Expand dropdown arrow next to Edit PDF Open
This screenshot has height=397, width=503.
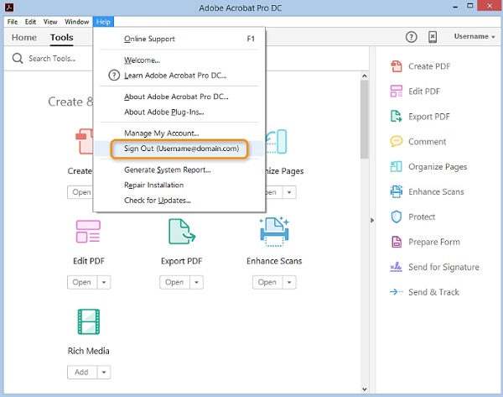tap(104, 282)
